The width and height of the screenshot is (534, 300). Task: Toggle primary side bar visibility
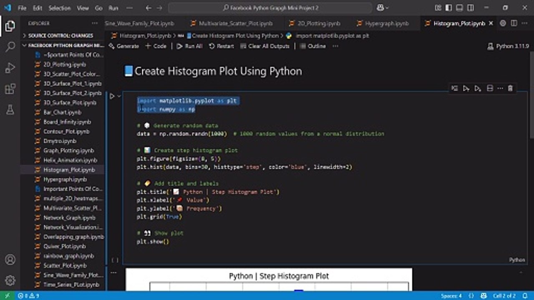click(x=448, y=7)
